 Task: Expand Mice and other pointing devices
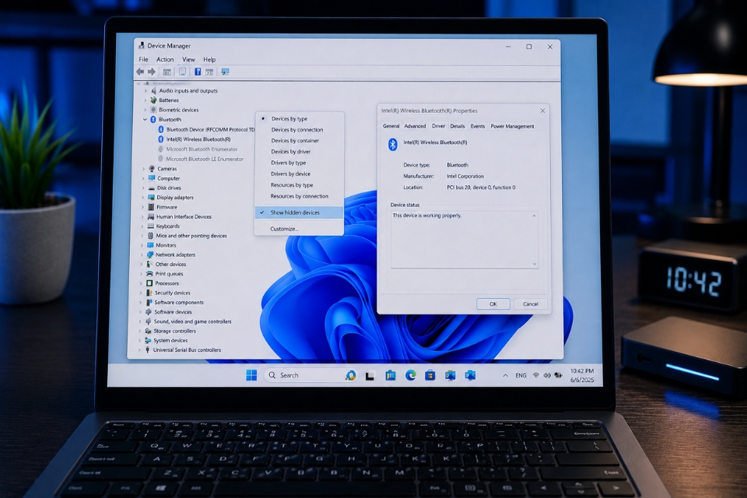coord(142,236)
